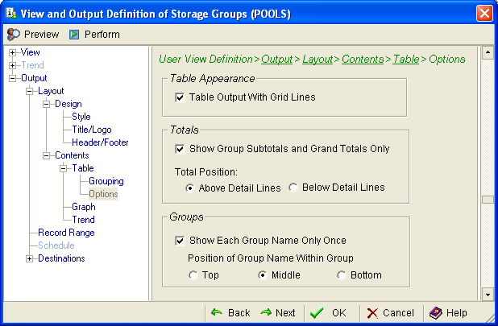Click the Next button label
The height and width of the screenshot is (326, 498).
[285, 313]
